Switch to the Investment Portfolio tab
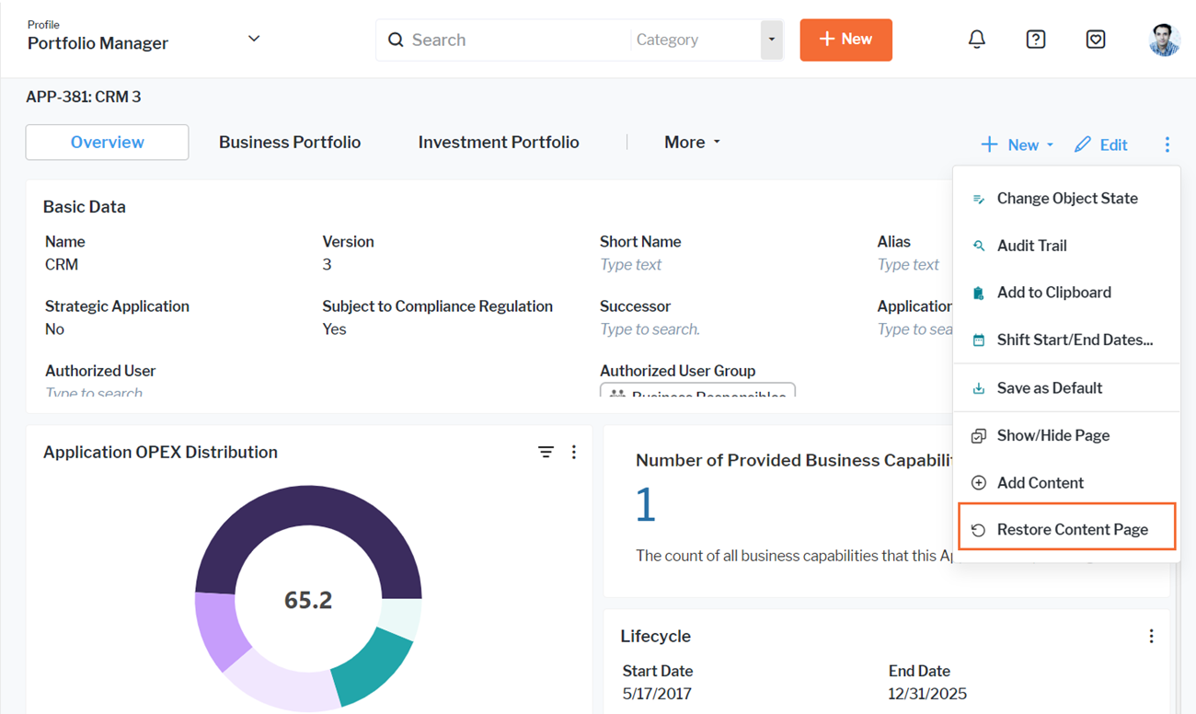 pyautogui.click(x=499, y=143)
